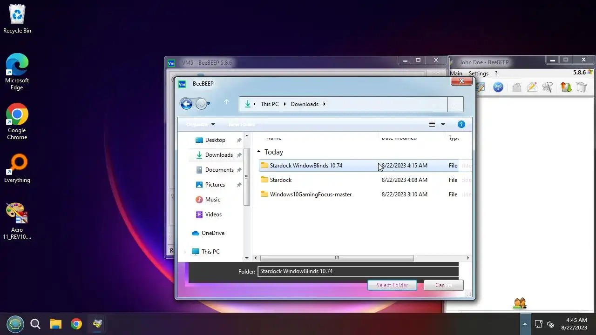
Task: Select Music in the navigation pane
Action: [212, 200]
